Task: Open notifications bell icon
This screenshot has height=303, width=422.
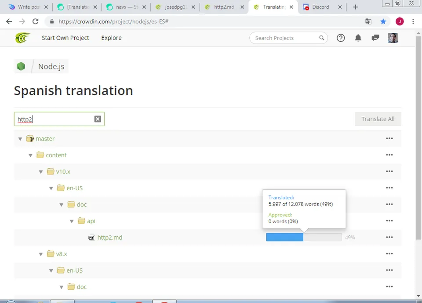Action: tap(358, 38)
